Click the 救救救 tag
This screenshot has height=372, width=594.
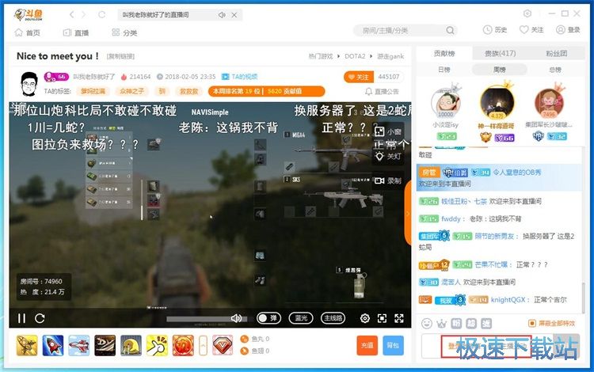coord(188,91)
